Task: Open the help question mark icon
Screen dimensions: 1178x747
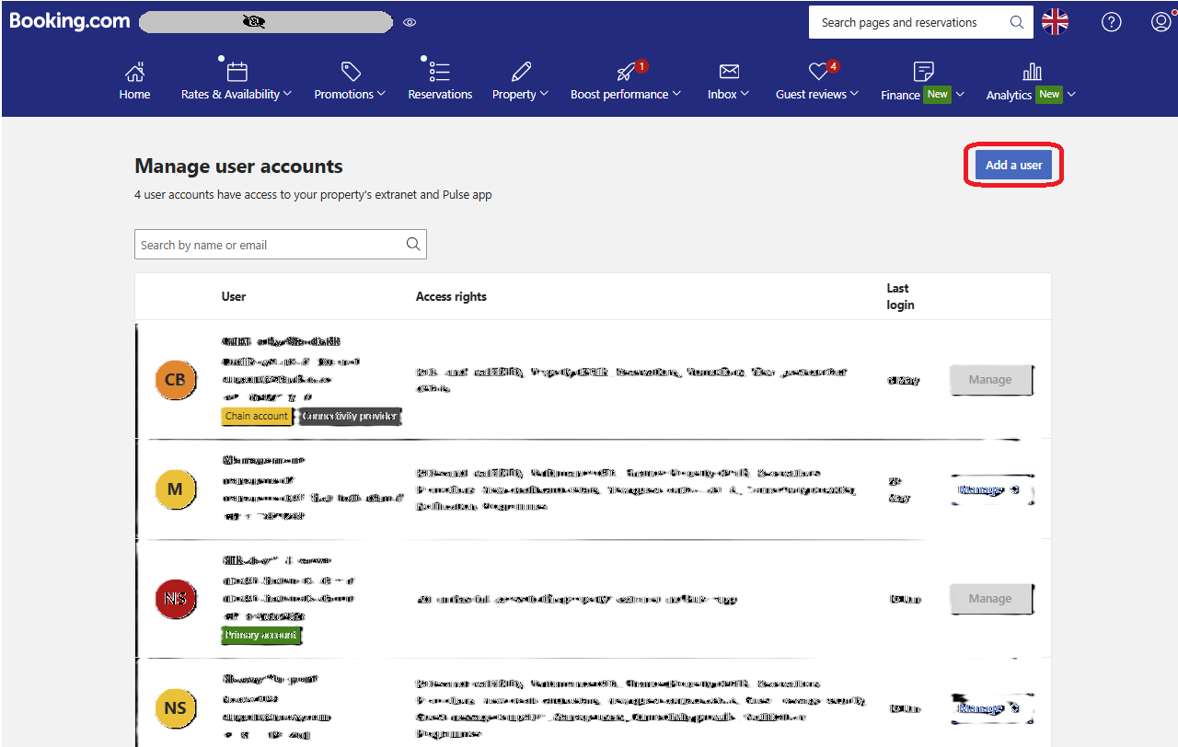Action: (x=1111, y=21)
